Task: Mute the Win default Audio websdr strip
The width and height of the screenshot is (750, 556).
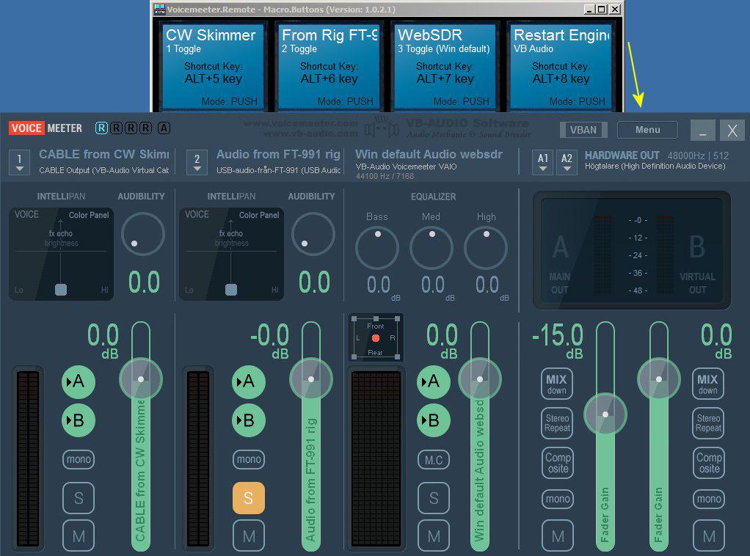Action: click(x=434, y=536)
